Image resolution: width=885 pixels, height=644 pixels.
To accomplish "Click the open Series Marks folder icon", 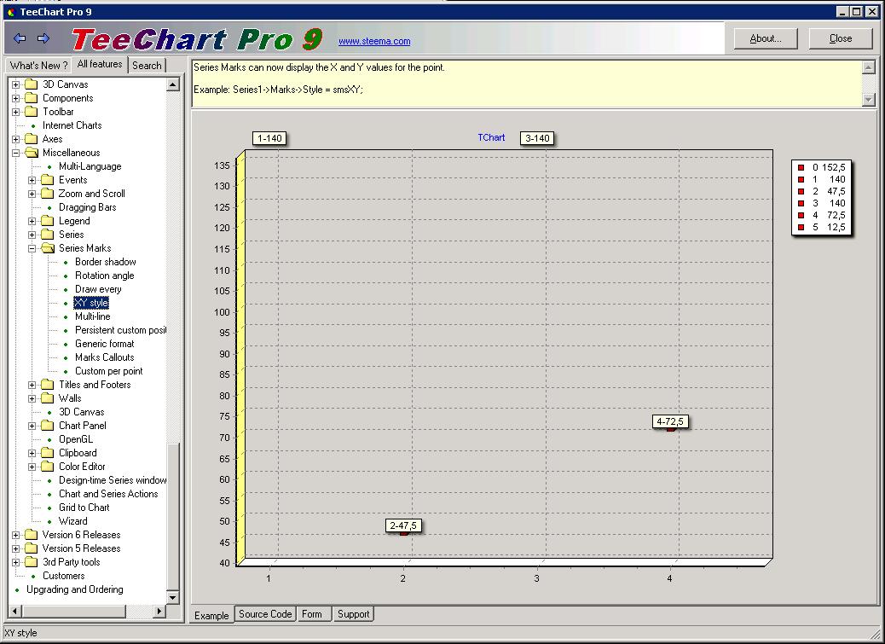I will tap(48, 248).
